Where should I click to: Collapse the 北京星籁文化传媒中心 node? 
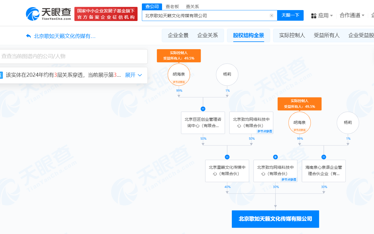(x=227, y=157)
